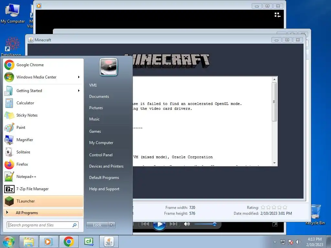Open Sticky Notes from Start menu

[x=43, y=115]
